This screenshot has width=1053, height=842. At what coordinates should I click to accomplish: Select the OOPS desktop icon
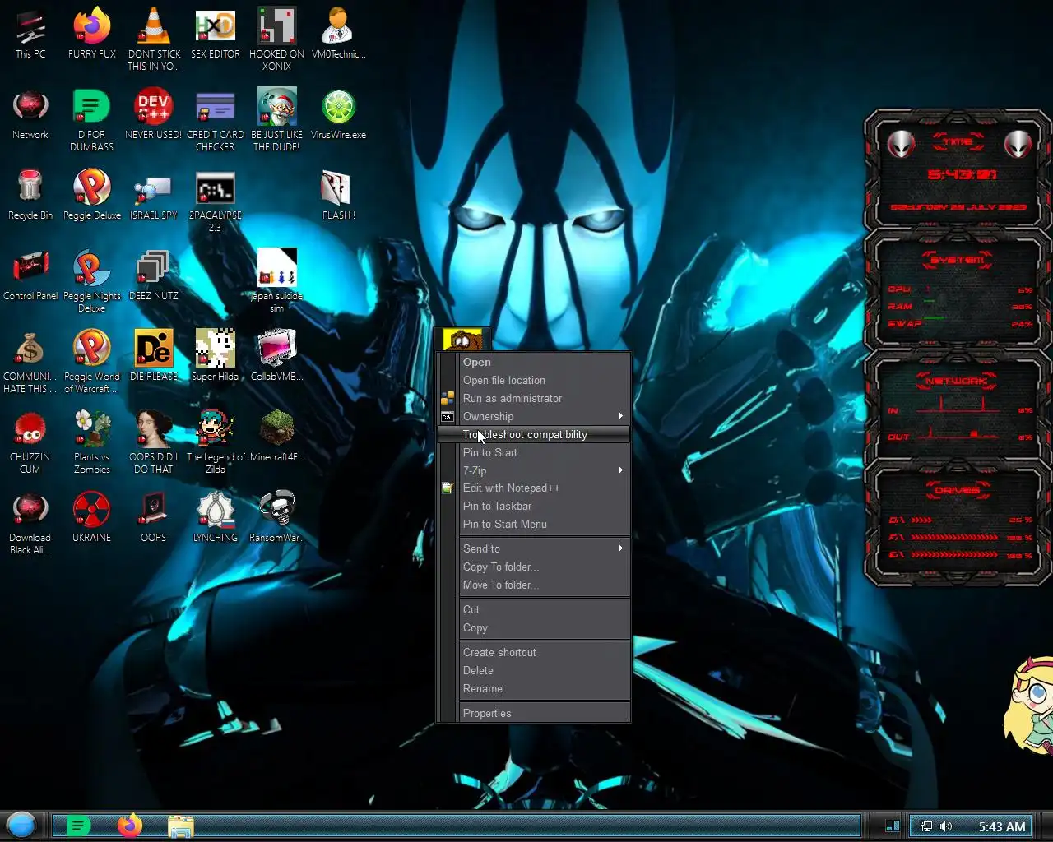point(154,517)
